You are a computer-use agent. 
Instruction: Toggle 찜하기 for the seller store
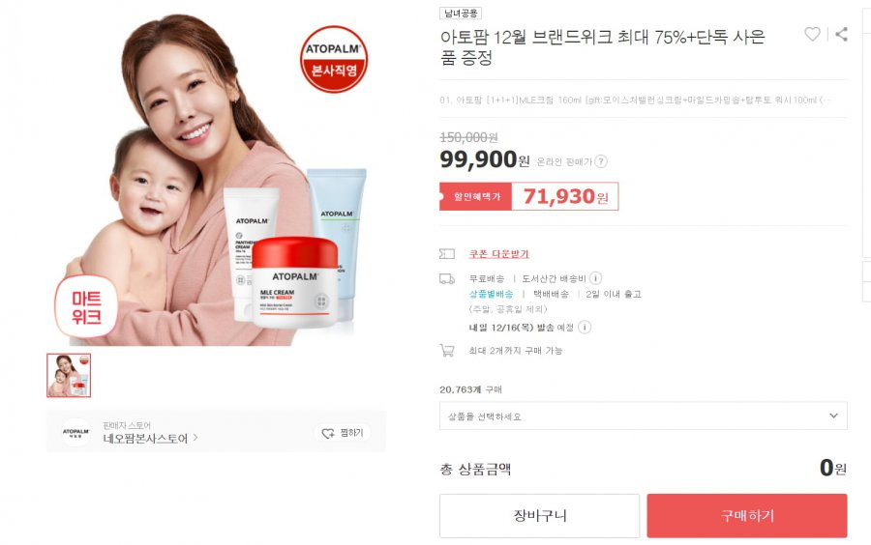(x=344, y=433)
